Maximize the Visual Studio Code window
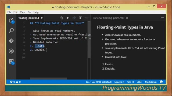The image size is (172, 96). coord(154,6)
